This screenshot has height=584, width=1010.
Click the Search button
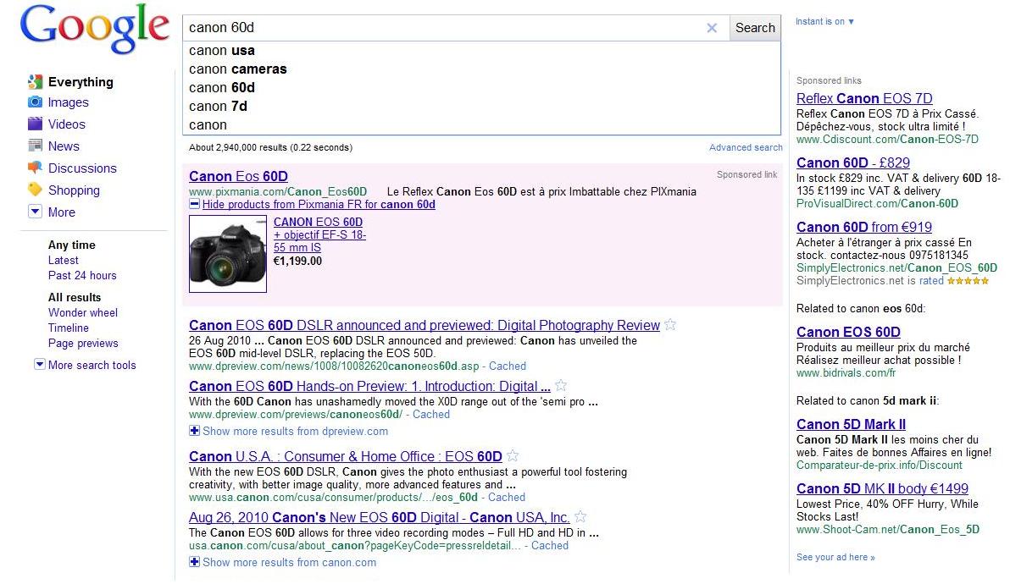(x=755, y=28)
